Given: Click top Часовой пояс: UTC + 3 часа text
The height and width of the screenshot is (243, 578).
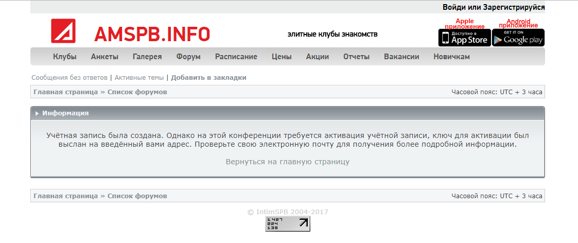Looking at the screenshot, I should point(497,92).
